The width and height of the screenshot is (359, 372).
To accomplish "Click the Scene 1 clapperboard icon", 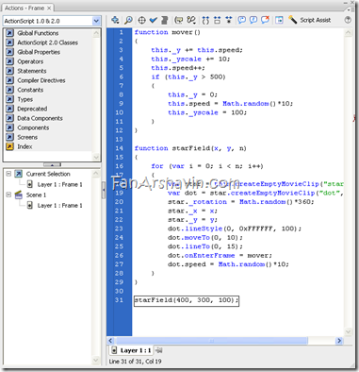I will (19, 194).
